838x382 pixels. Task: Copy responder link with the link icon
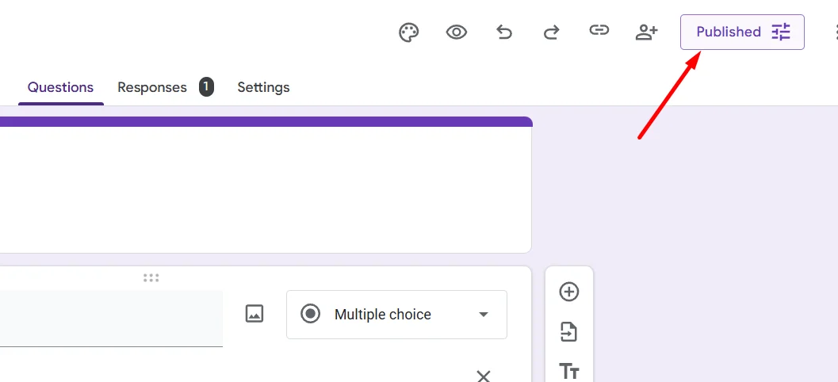pyautogui.click(x=599, y=31)
